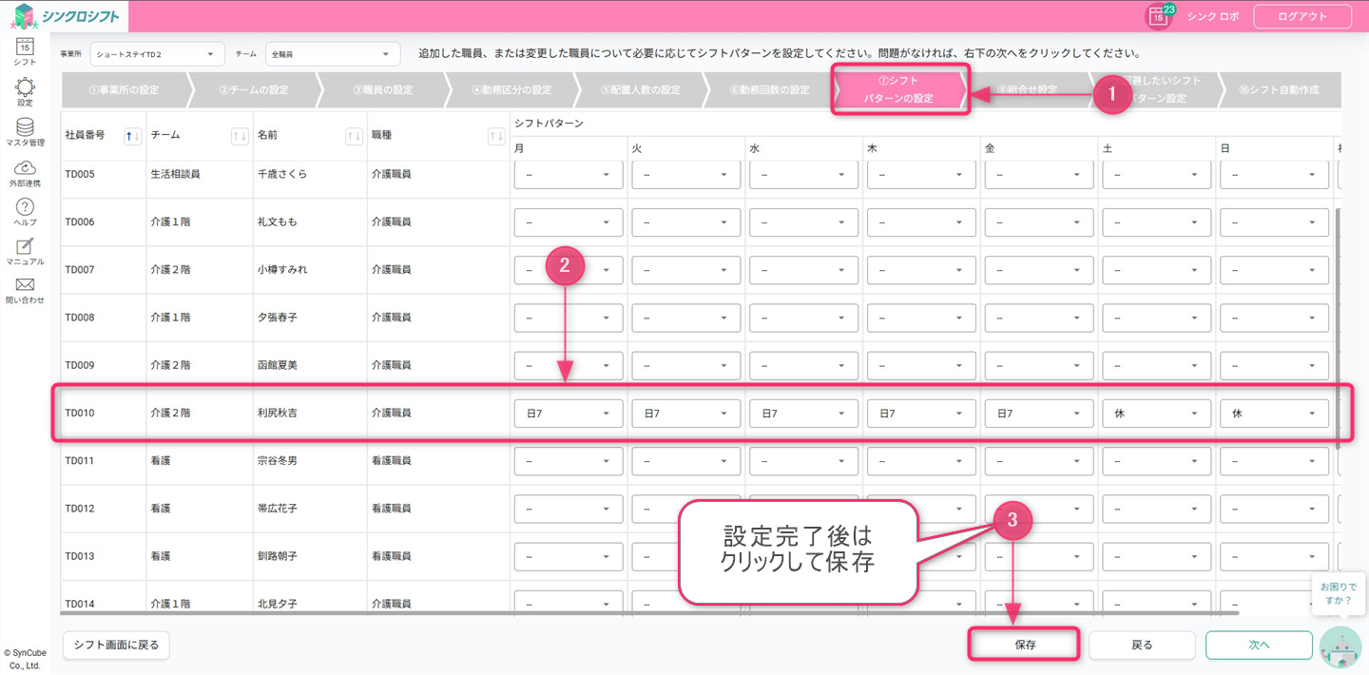Go to step ③職員の設定
The image size is (1369, 675).
click(x=382, y=90)
